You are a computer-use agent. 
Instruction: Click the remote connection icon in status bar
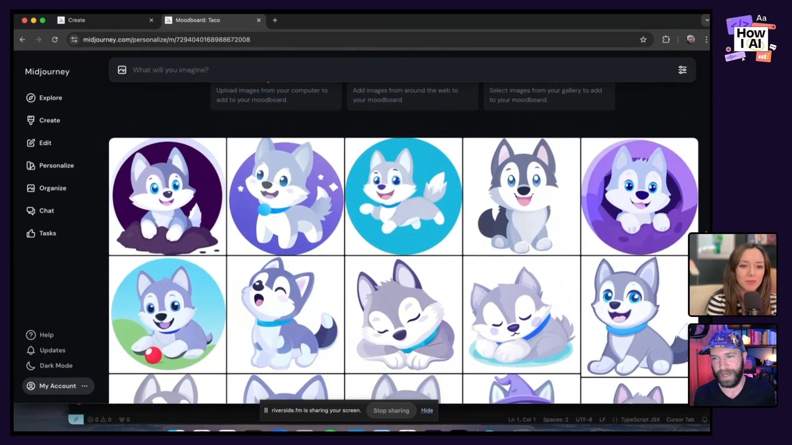pos(76,419)
